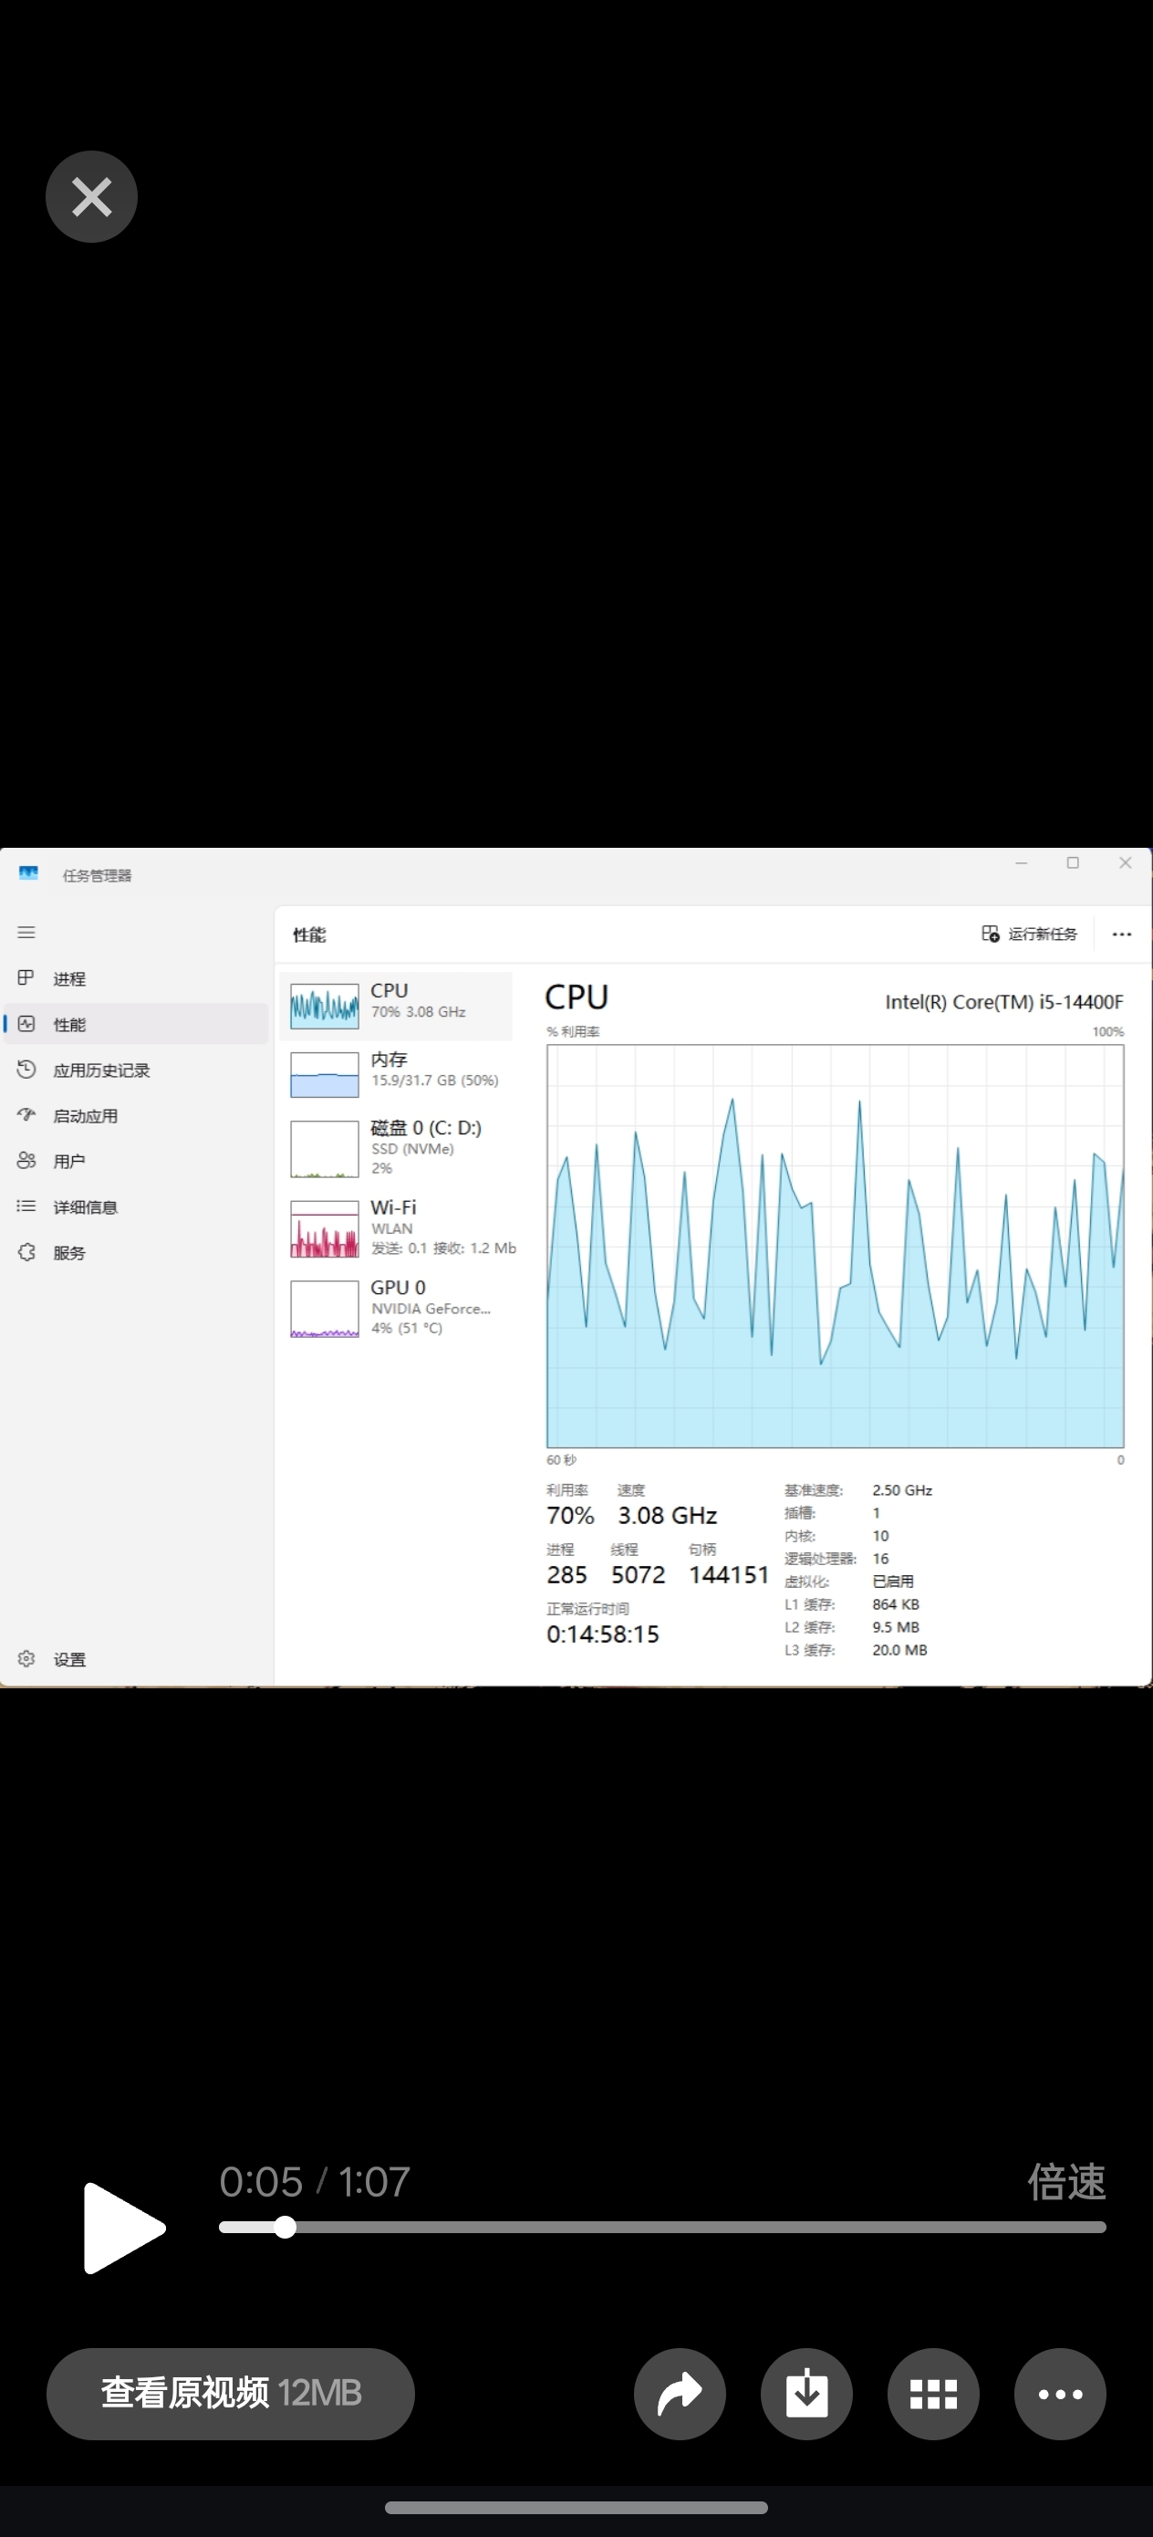The height and width of the screenshot is (2537, 1153).
Task: Select 磁盘 0 (C: D:) resource entry
Action: (x=396, y=1148)
